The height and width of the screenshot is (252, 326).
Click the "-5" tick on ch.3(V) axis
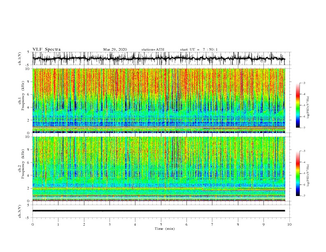click(x=28, y=218)
